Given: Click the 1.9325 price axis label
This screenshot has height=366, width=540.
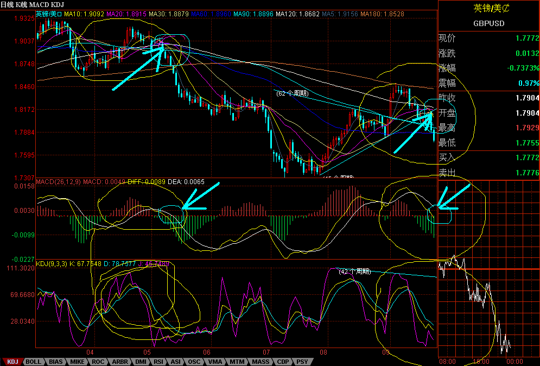Looking at the screenshot, I should point(24,18).
